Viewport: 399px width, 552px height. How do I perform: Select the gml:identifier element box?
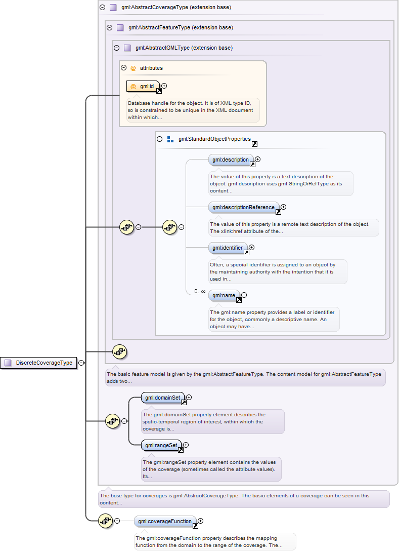point(227,248)
